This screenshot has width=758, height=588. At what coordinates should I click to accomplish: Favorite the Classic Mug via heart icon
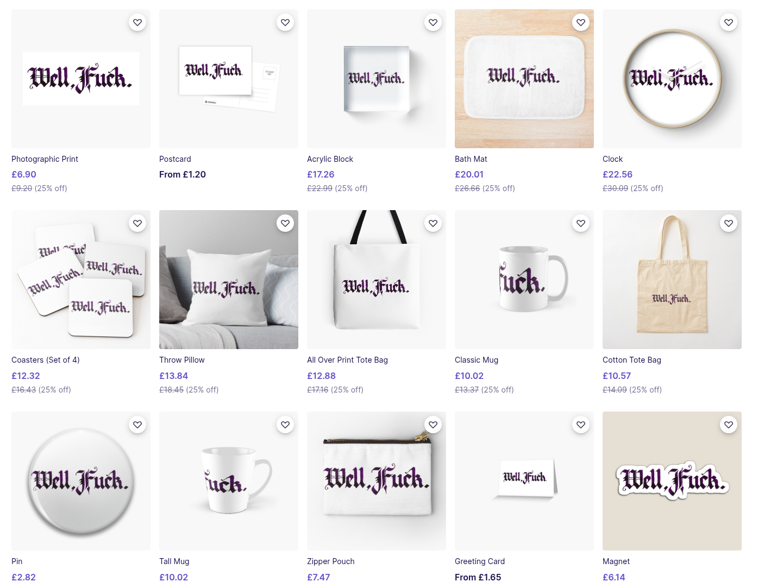581,223
